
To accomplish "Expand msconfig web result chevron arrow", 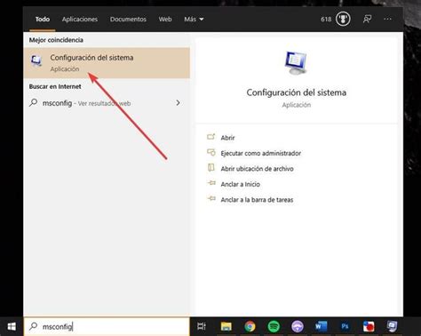I will click(x=178, y=103).
